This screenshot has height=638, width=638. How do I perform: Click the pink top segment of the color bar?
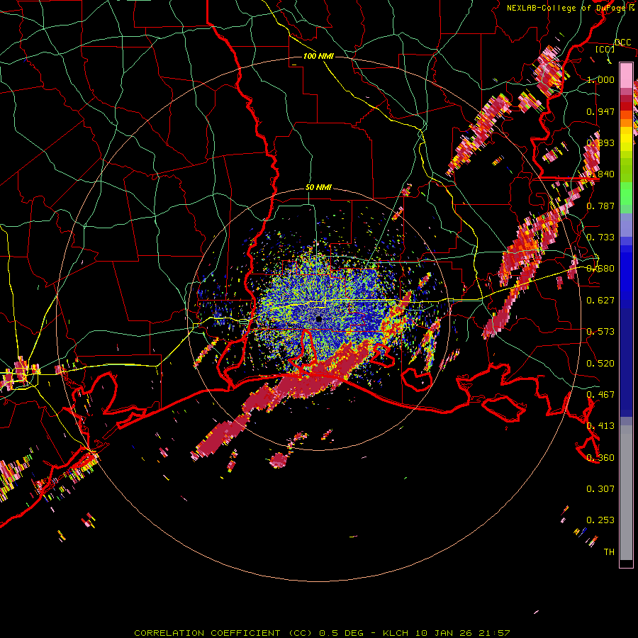(x=626, y=75)
